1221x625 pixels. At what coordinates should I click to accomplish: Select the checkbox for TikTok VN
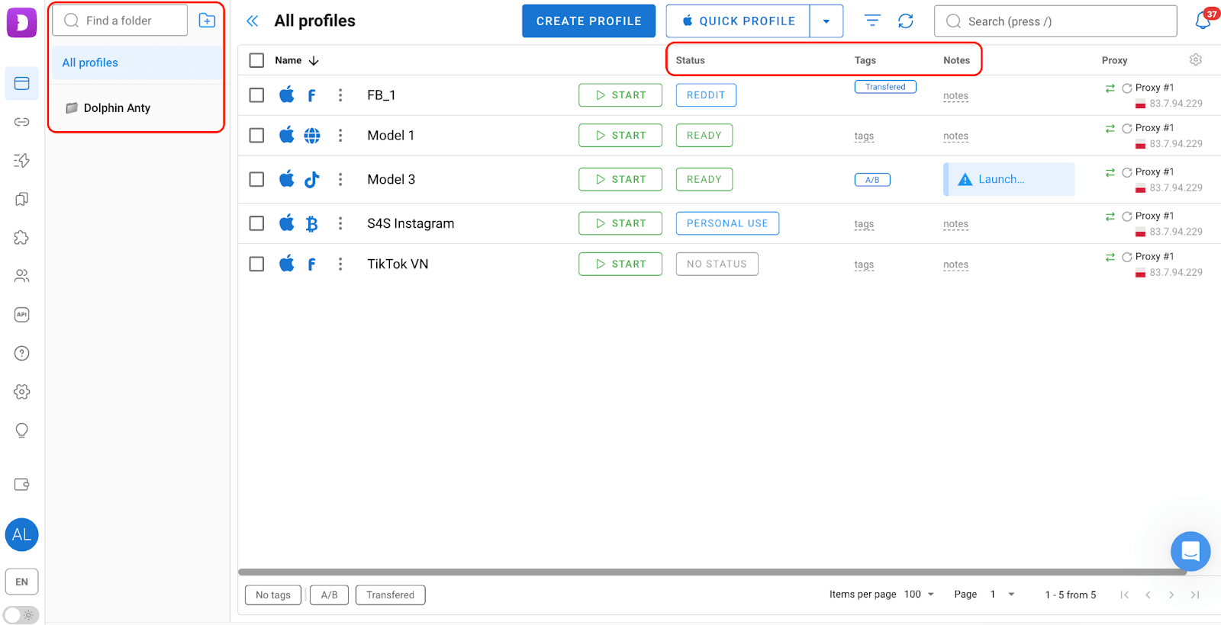point(257,264)
